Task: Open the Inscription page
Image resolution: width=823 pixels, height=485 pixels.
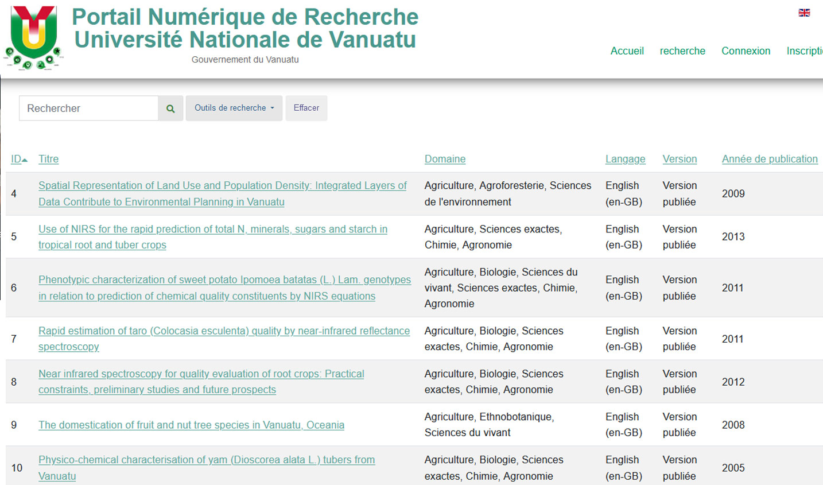Action: pyautogui.click(x=806, y=51)
